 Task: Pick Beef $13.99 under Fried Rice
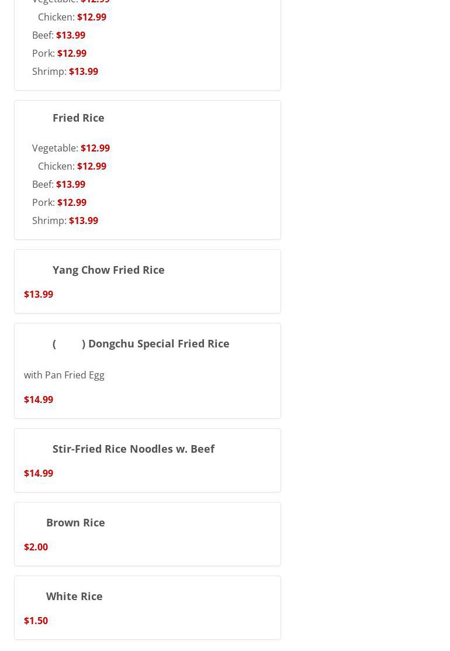58,184
